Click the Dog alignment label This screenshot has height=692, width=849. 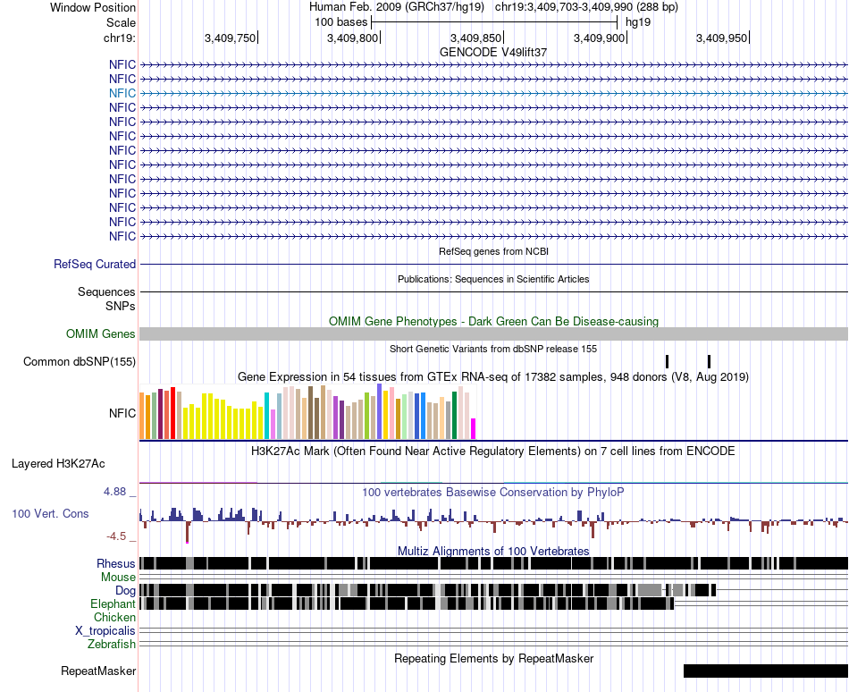coord(125,590)
